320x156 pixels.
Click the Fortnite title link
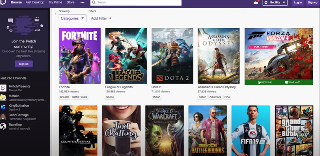tap(64, 87)
